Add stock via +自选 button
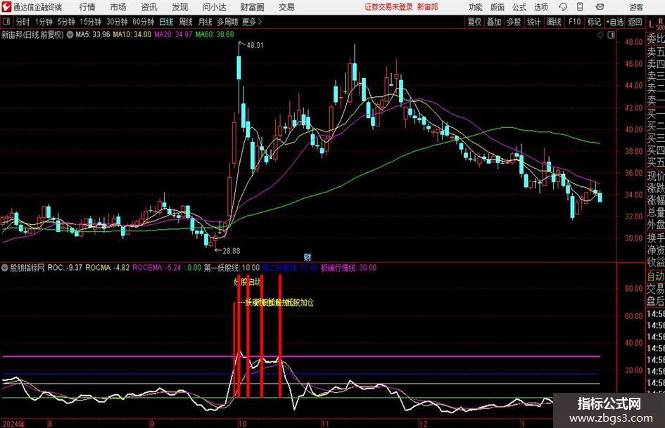This screenshot has height=428, width=665. [615, 22]
